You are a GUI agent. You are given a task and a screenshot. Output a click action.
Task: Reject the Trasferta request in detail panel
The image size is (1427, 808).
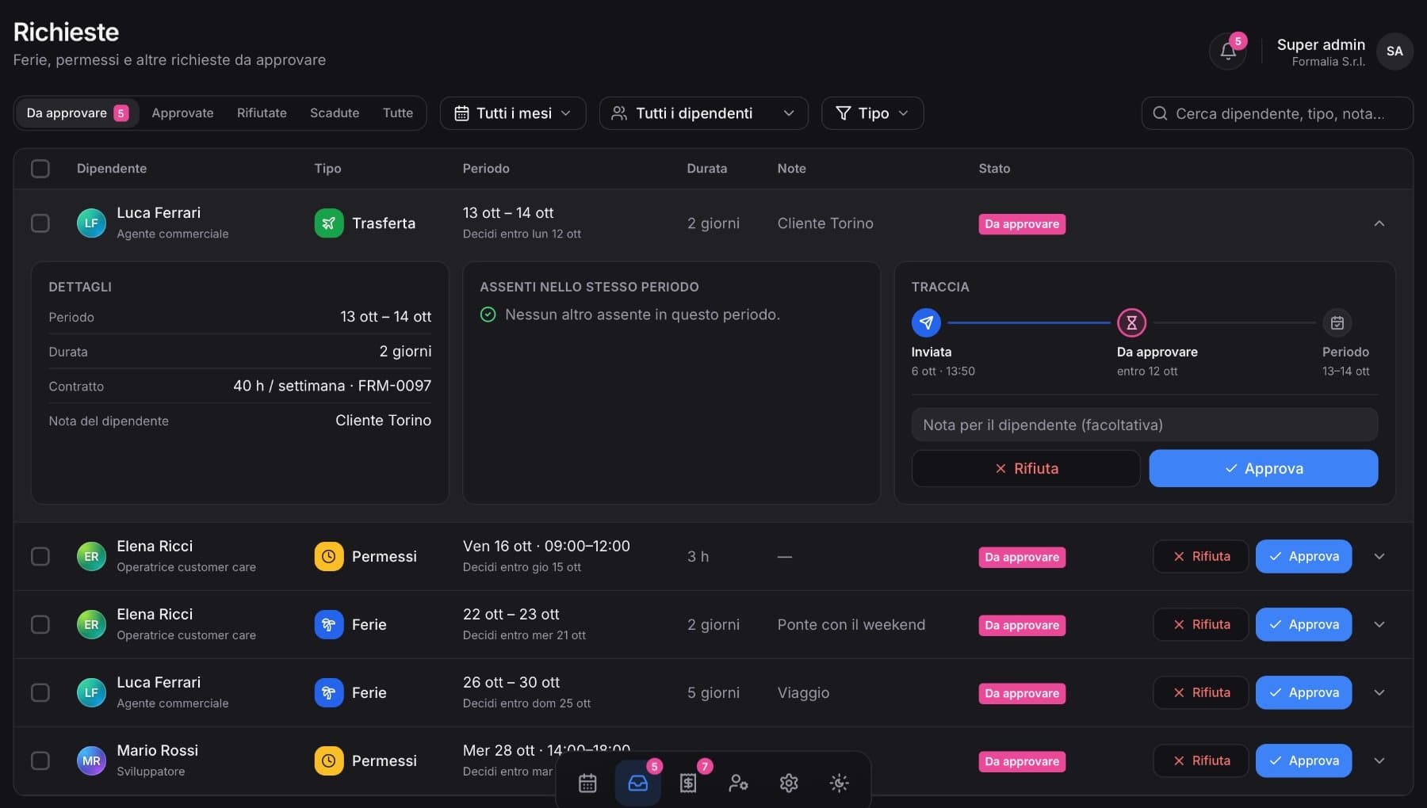pos(1026,468)
